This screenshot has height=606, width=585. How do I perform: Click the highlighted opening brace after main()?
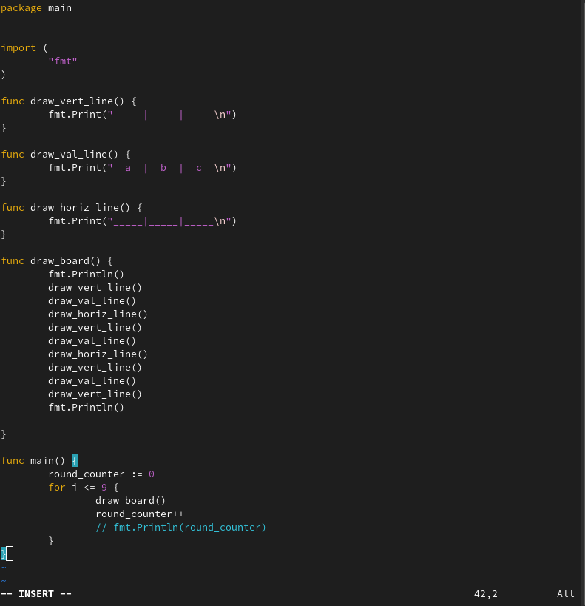coord(75,461)
